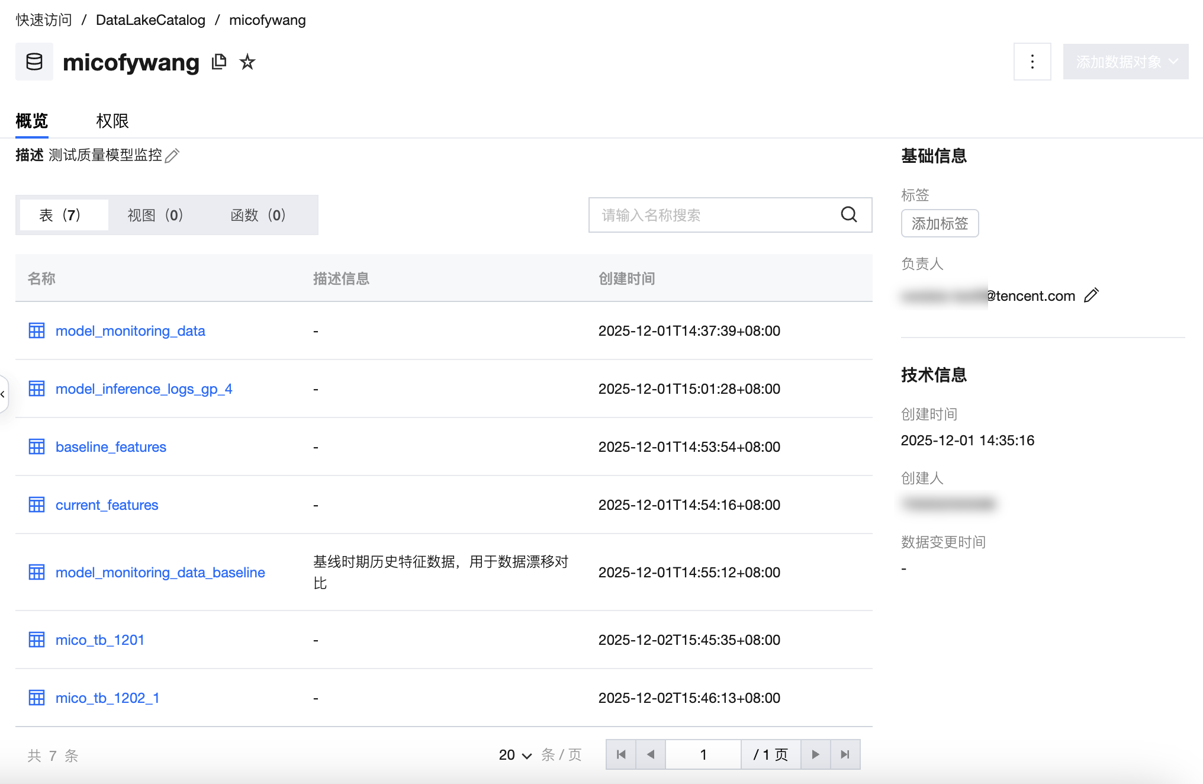Click the search magnifier icon
This screenshot has width=1203, height=784.
[849, 214]
